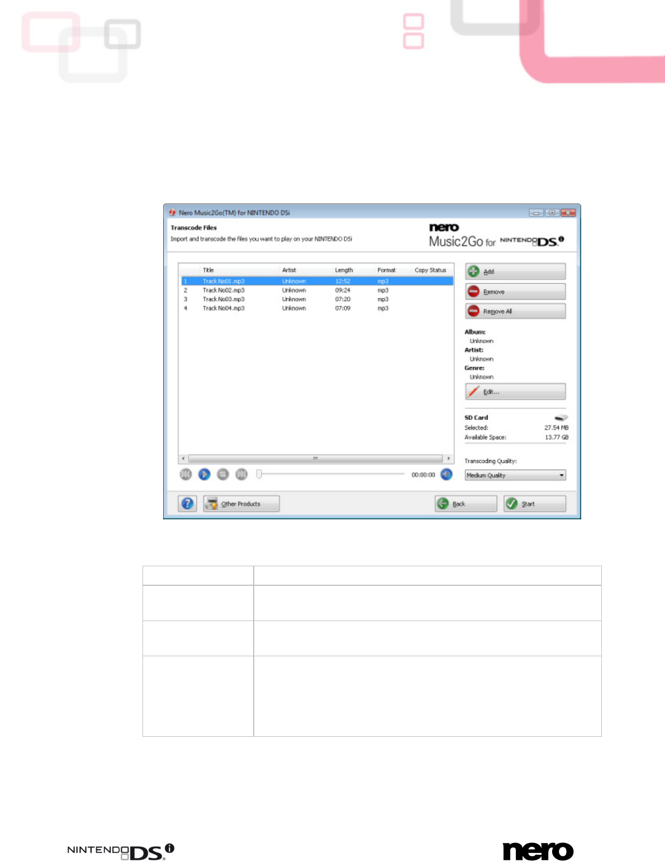Screen dimensions: 665x867
Task: Click the Copy Status column header
Action: [x=431, y=270]
